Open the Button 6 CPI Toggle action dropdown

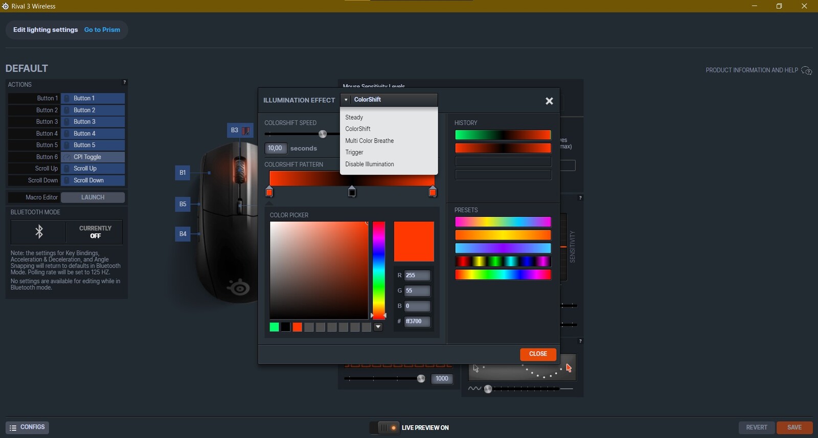(x=93, y=157)
